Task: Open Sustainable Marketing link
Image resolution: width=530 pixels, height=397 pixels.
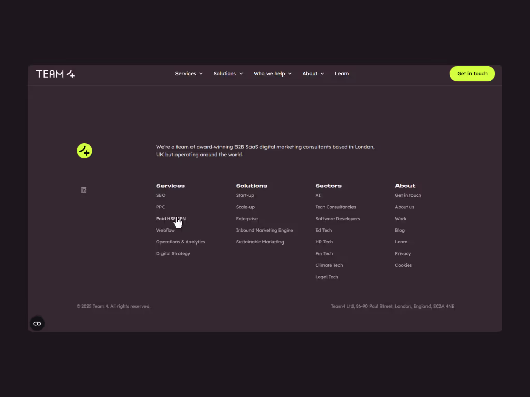Action: click(260, 242)
